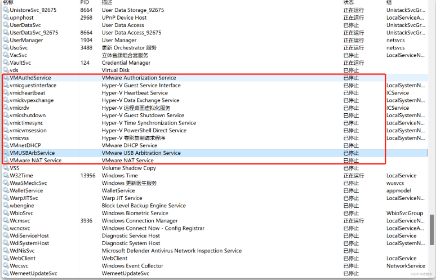
Task: Select the Windows Connection Manager row
Action: (140, 221)
